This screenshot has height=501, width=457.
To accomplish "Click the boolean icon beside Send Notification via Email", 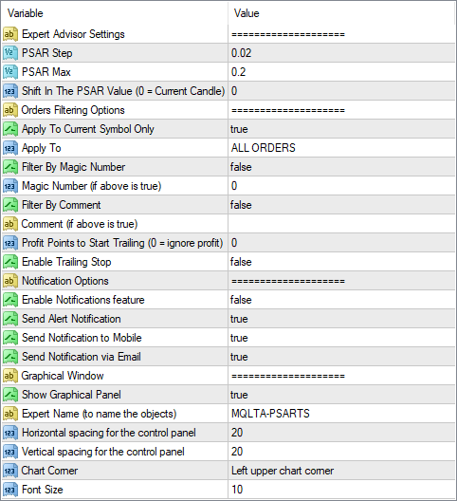I will click(10, 357).
